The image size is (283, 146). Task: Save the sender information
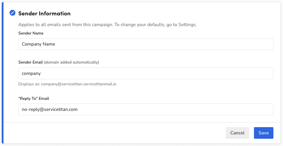pos(263,133)
